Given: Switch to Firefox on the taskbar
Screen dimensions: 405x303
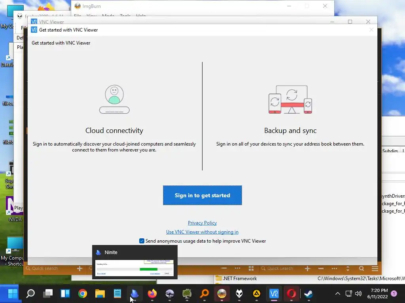Looking at the screenshot, I should pos(152,294).
